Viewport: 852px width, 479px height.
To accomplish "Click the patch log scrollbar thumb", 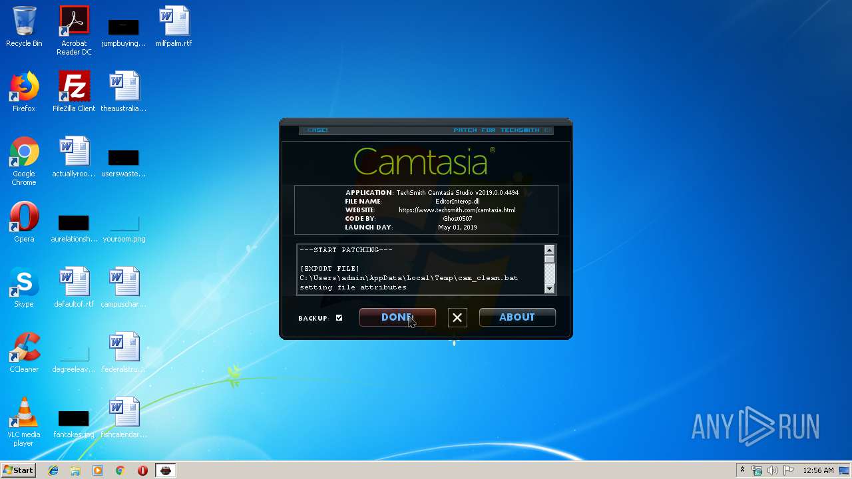I will pyautogui.click(x=549, y=260).
